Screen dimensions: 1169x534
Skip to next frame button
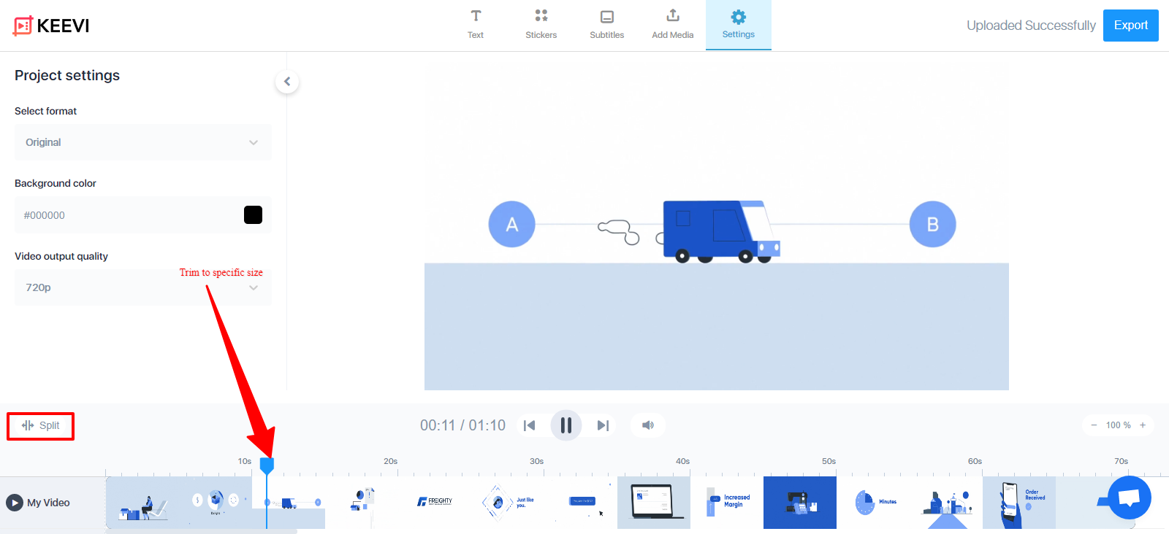coord(603,425)
